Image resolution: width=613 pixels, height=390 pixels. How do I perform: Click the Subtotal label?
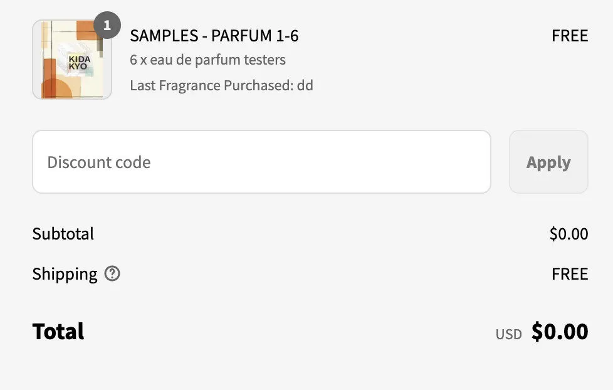point(63,234)
